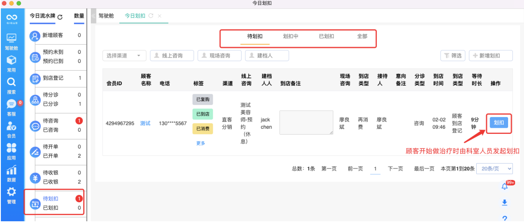Viewport: 524px width, 223px height.
Task: Open the 应用 apps grid icon
Action: click(x=12, y=149)
